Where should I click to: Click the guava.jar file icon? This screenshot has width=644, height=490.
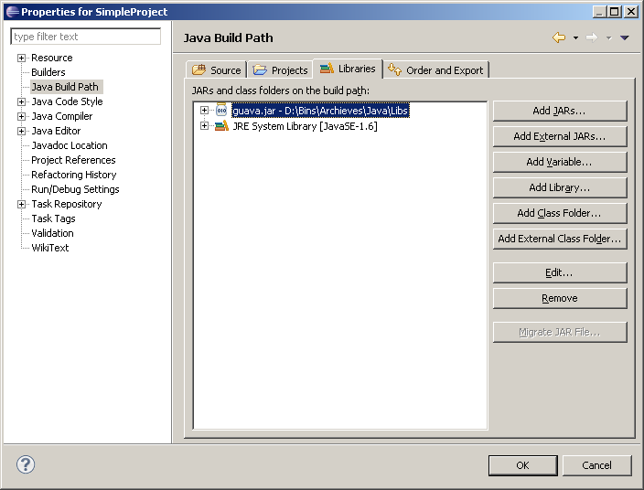pos(221,110)
